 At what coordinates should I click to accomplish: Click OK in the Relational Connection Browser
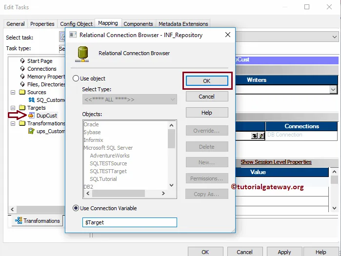coord(207,81)
